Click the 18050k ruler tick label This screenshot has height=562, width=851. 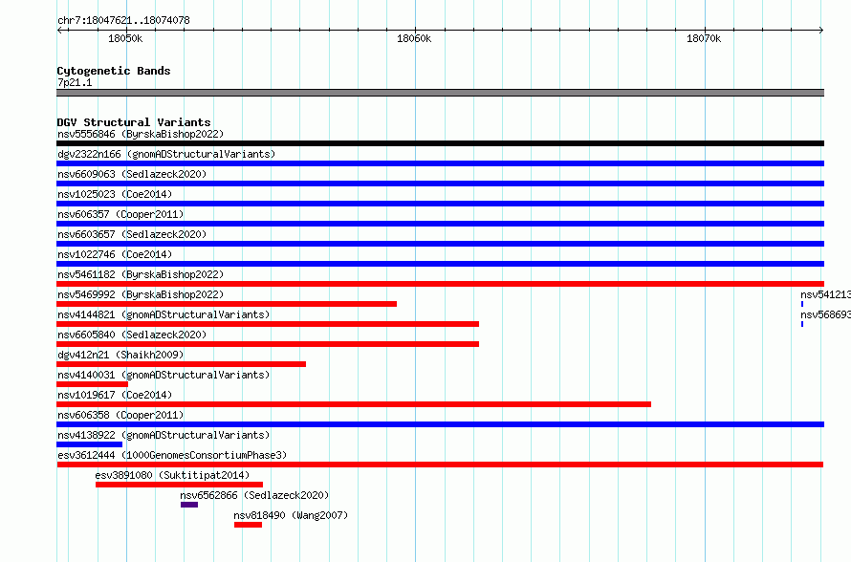click(125, 38)
